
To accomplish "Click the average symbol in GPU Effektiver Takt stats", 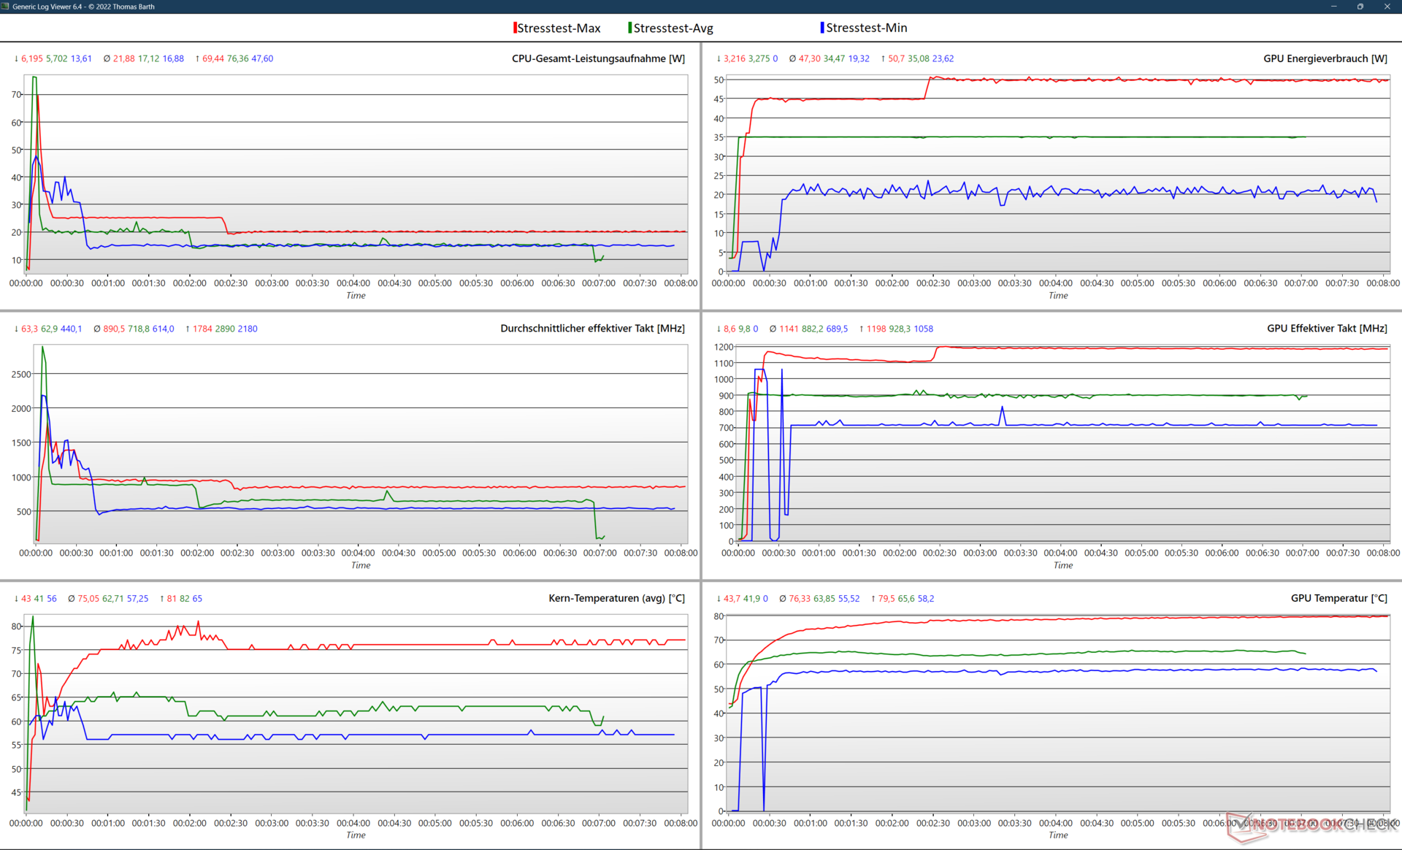I will [773, 329].
